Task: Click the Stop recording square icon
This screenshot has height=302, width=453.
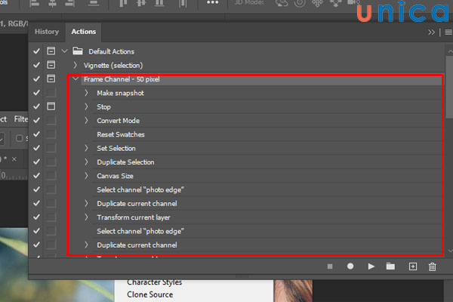Action: point(330,267)
